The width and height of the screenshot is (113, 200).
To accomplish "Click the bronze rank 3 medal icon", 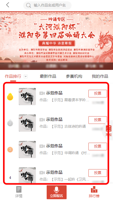I will pos(10,150).
